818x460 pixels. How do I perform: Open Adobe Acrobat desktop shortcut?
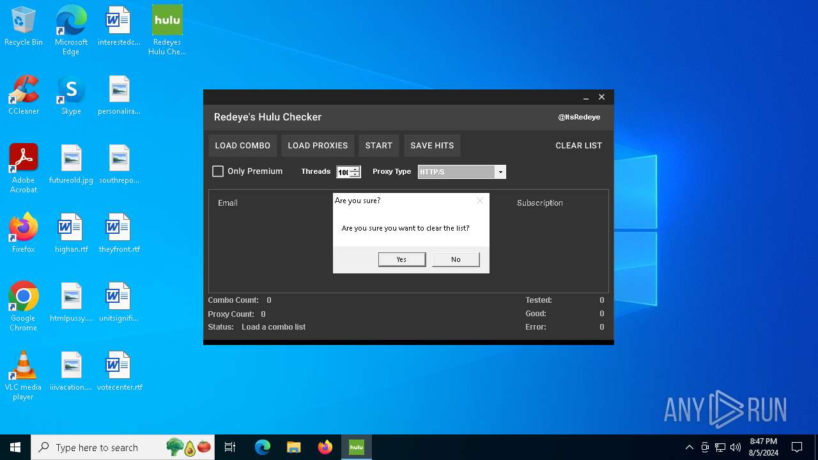[24, 169]
